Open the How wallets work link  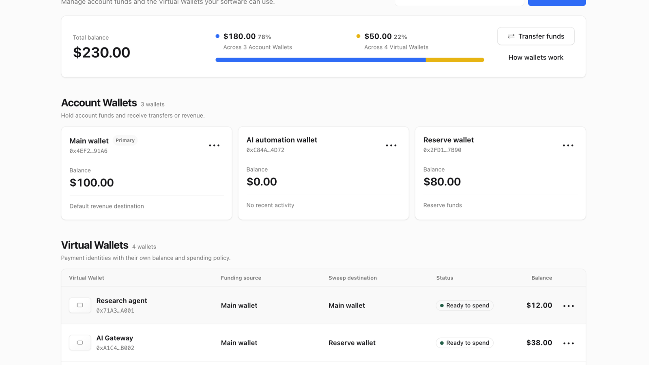[x=536, y=58]
